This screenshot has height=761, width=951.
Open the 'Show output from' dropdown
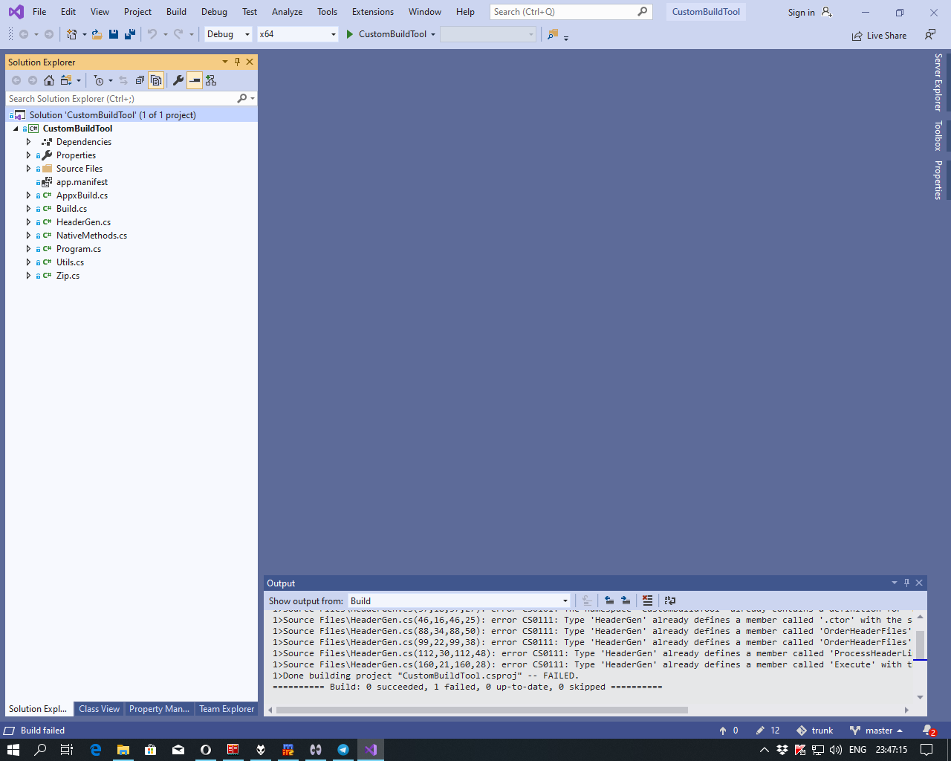pos(565,600)
